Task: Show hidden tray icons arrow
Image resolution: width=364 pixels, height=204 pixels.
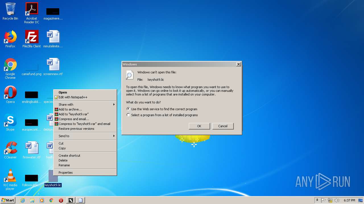Action: [317, 200]
